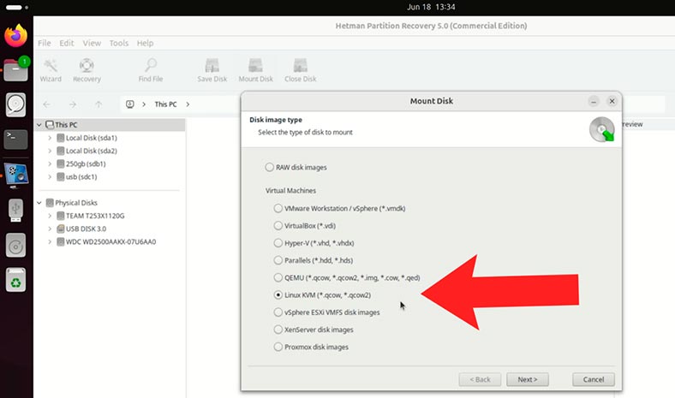Open the View menu
Screen dimensions: 675x398
[92, 43]
